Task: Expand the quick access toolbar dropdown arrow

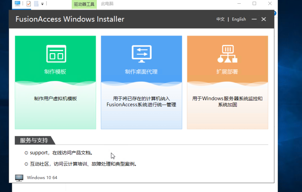Action: [42, 4]
